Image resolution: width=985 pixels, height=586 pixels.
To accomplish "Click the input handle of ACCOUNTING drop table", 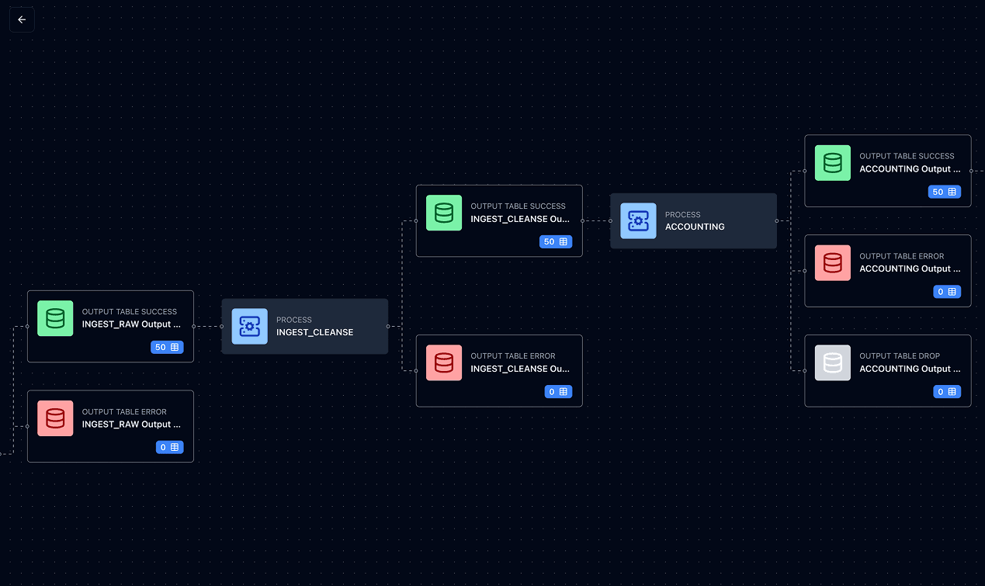I will coord(805,371).
